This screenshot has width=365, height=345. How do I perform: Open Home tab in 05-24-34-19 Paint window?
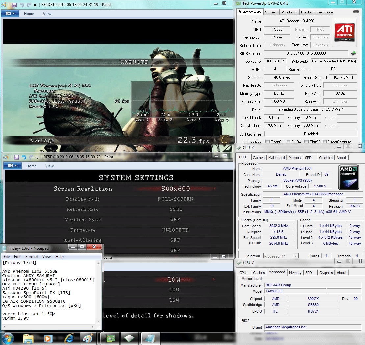tap(29, 14)
